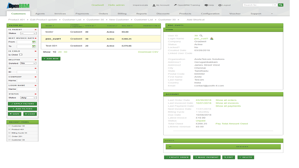Click magnifier icon beside User ID 30

coord(201,36)
